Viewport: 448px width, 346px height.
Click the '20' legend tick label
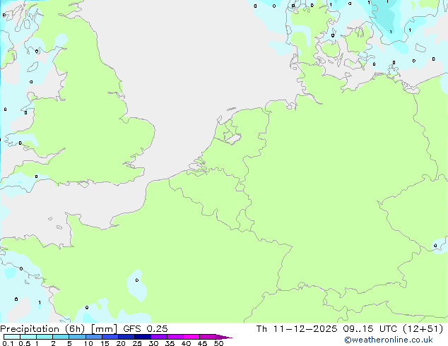(121, 343)
